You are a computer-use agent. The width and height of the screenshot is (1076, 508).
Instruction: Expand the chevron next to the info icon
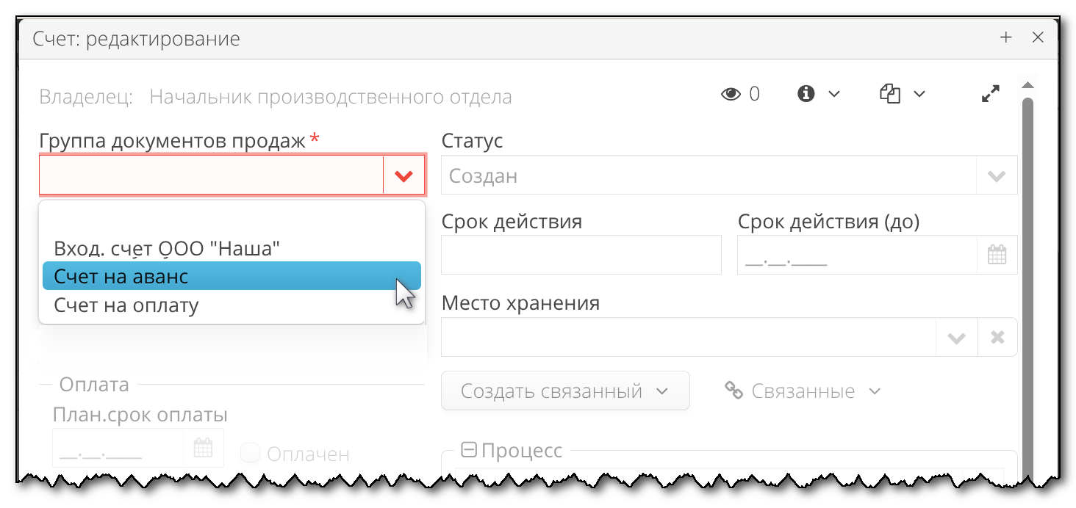(x=834, y=94)
